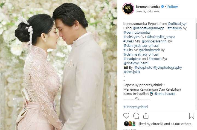Save the post with the bookmark icon
Screen dimensions: 197x130
pos(192,116)
